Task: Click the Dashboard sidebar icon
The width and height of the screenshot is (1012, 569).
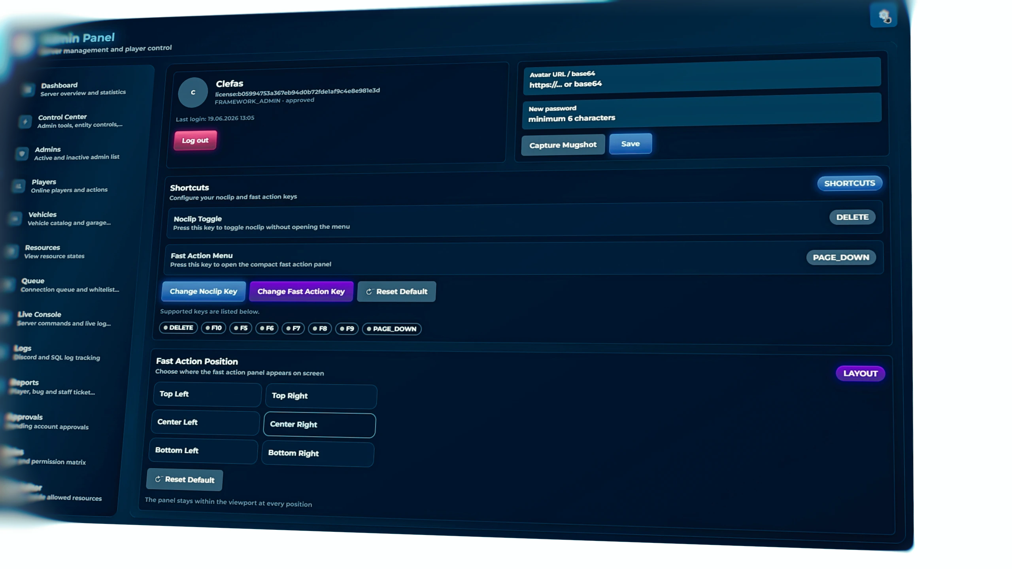Action: 28,90
